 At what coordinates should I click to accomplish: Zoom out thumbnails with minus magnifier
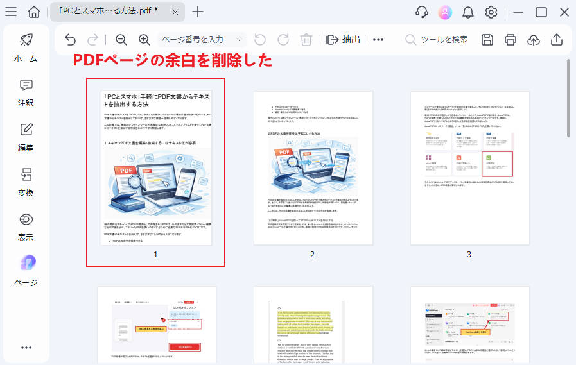click(121, 39)
